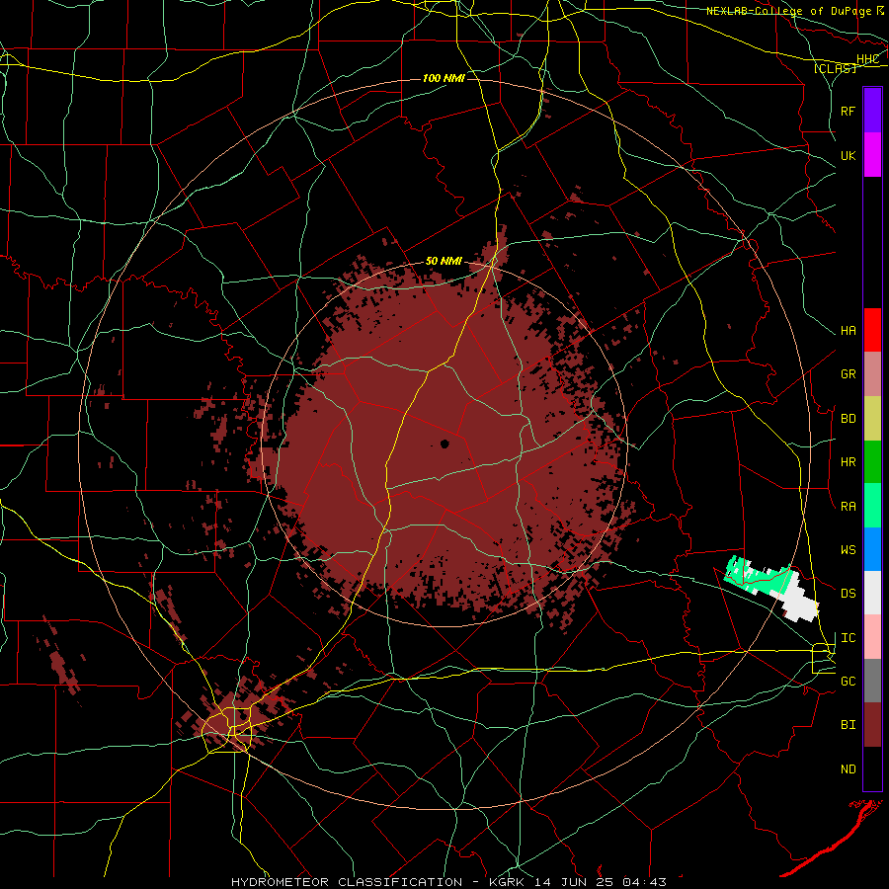Click the ND black legend swatch

pos(872,768)
